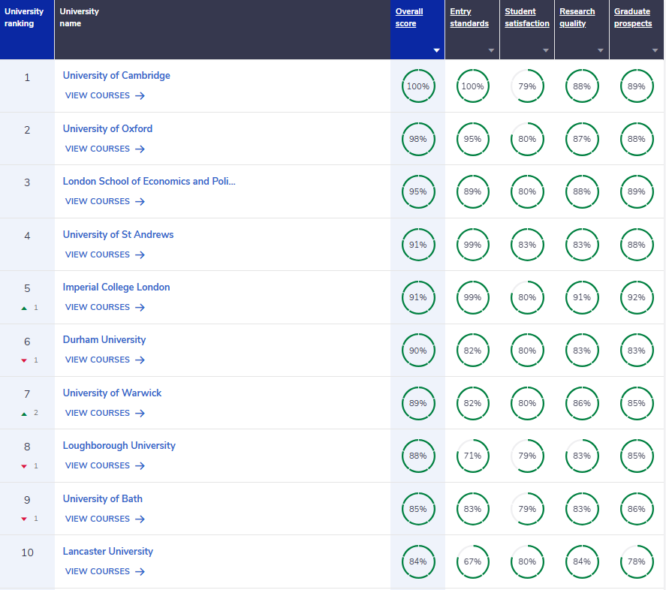The height and width of the screenshot is (590, 666).
Task: Click Oxford's 95% entry standards circle
Action: point(473,139)
